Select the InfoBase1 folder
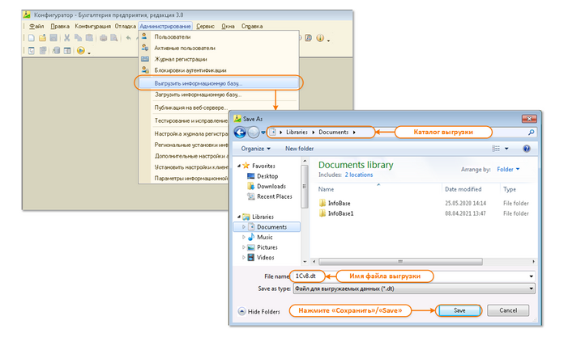Screen dimensions: 568x337 (x=342, y=213)
